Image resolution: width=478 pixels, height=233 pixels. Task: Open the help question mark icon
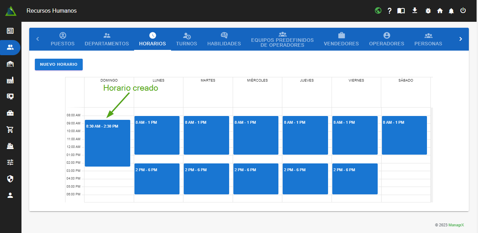pos(390,11)
